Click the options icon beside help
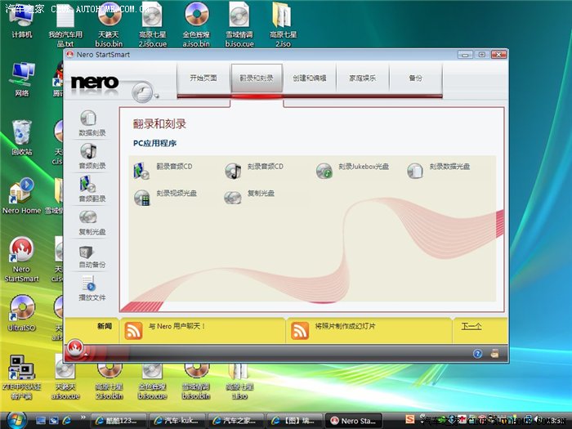Viewport: 572px width, 429px height. 494,353
